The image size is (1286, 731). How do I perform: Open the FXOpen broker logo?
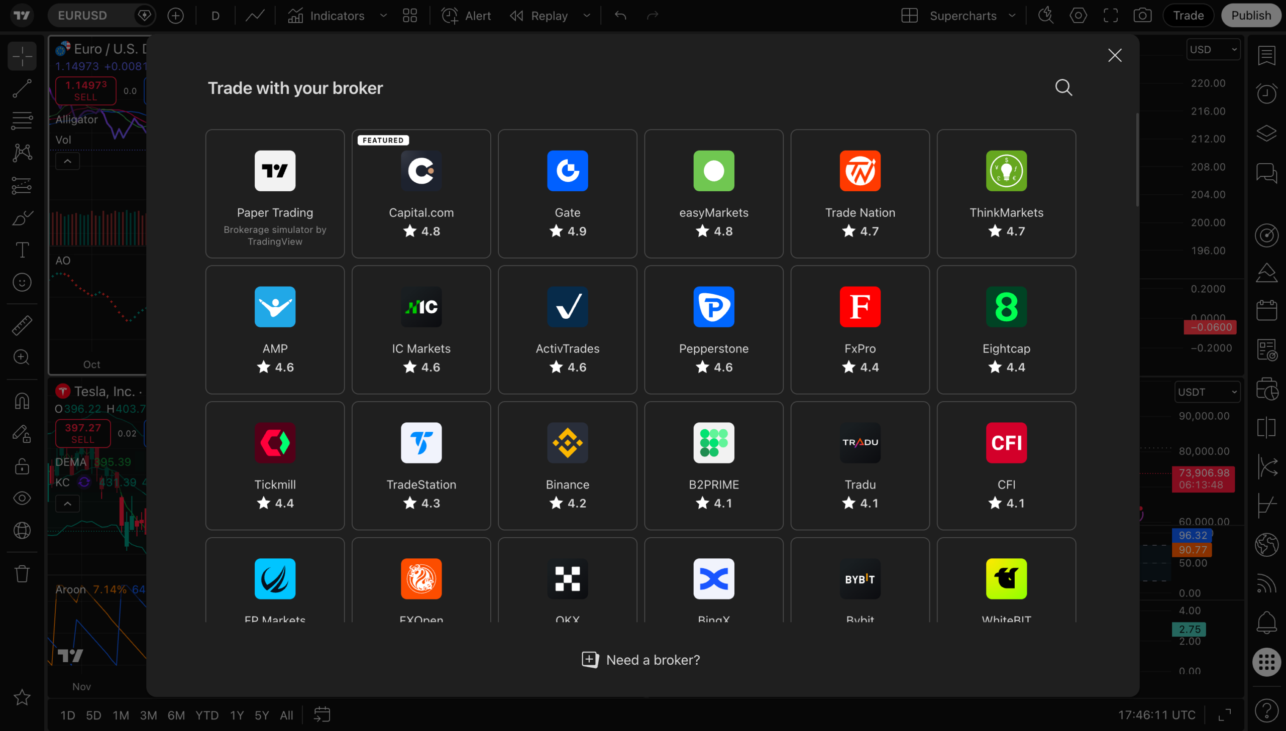coord(421,579)
